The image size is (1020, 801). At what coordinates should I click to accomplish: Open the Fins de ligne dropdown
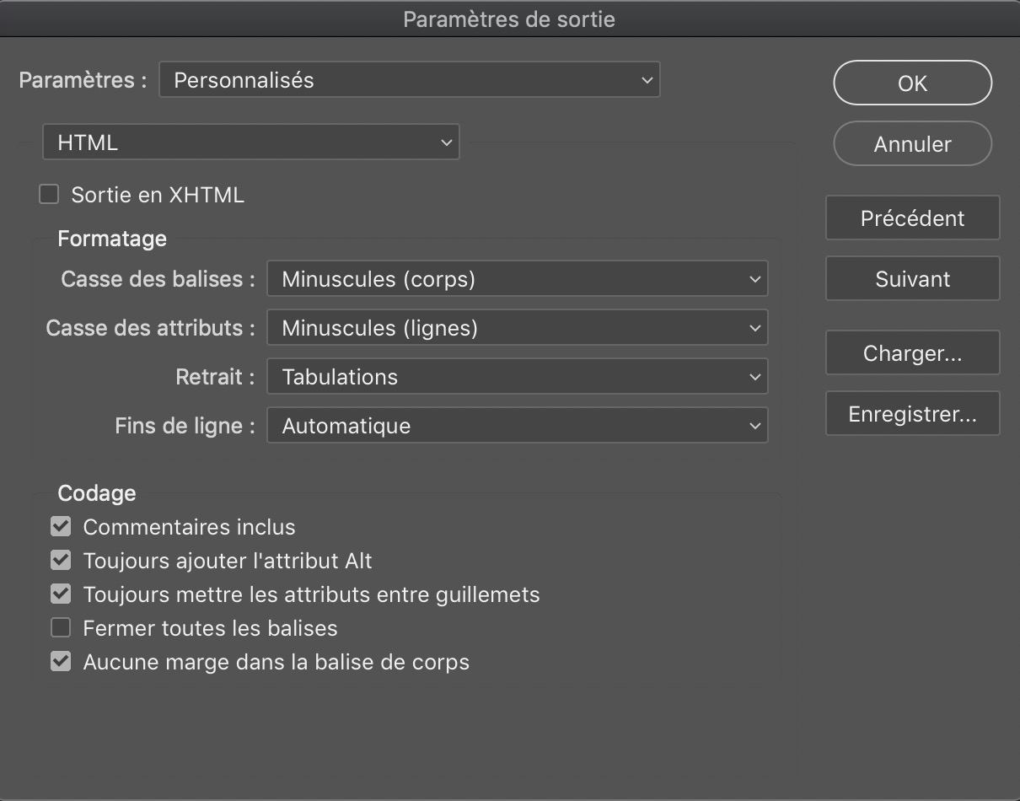tap(517, 425)
